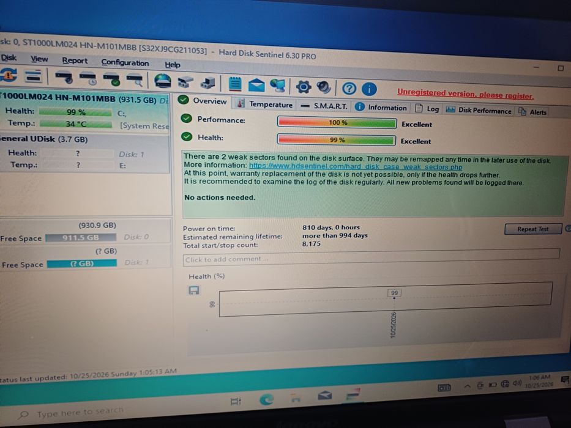The image size is (571, 428).
Task: Click the volume icon in system tray
Action: [x=517, y=383]
